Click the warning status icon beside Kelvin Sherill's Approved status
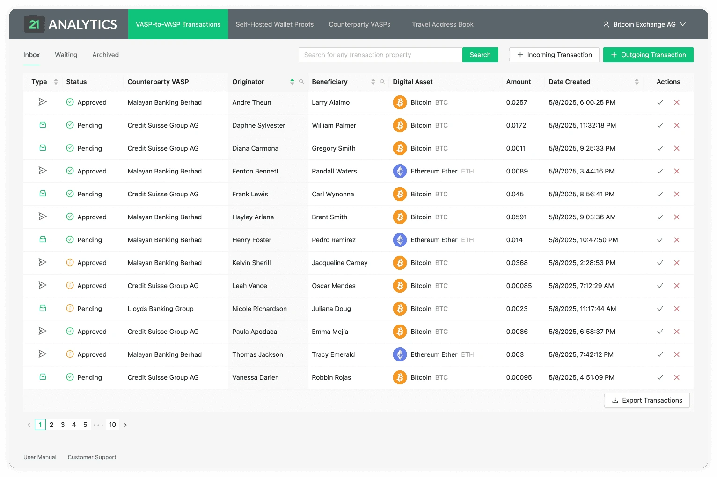 [70, 263]
